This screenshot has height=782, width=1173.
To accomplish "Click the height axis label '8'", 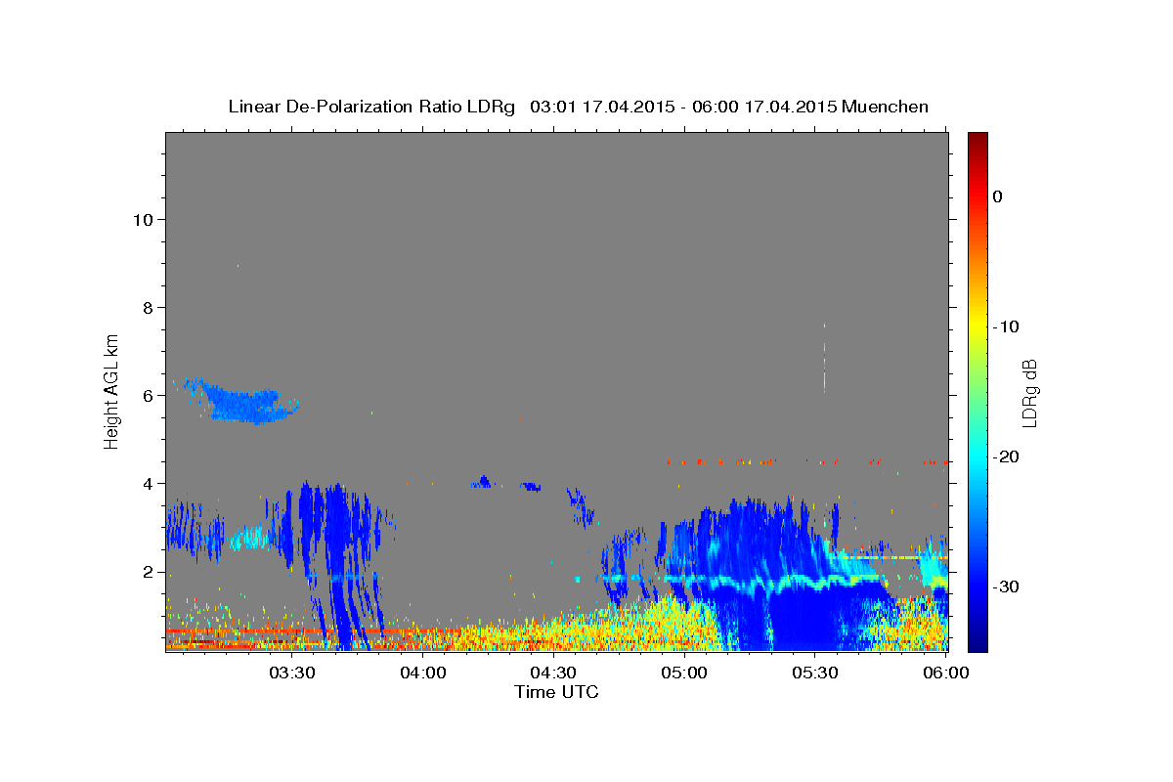I will [146, 307].
